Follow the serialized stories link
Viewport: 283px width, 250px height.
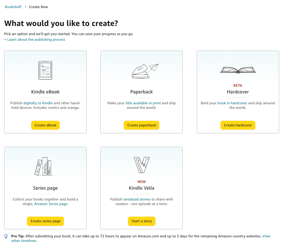(137, 199)
